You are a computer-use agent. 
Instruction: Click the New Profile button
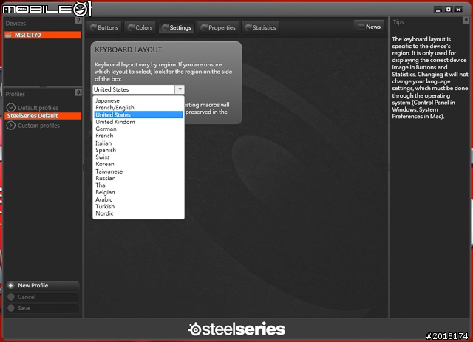pos(43,285)
